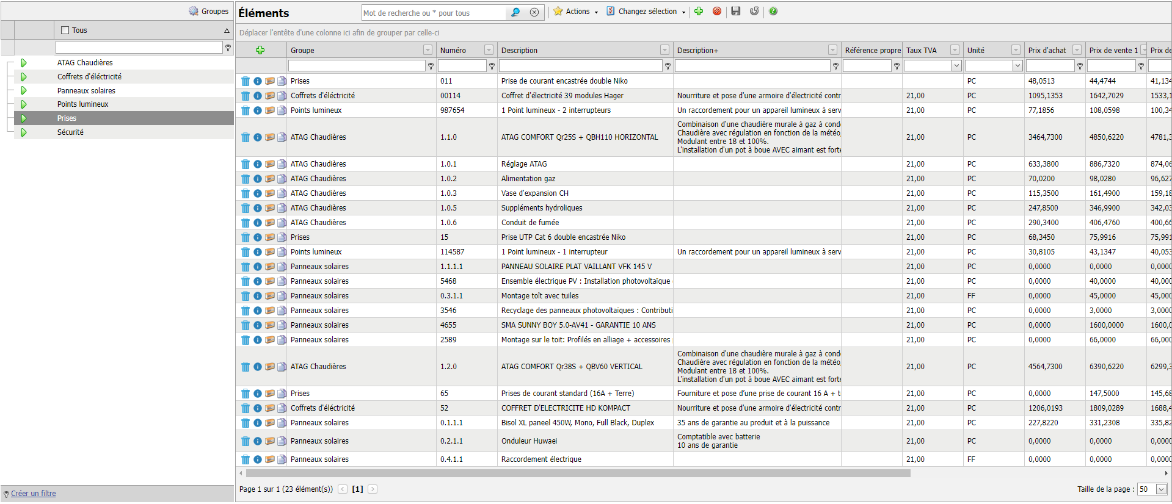Open the Unité filter dropdown

(x=1017, y=66)
